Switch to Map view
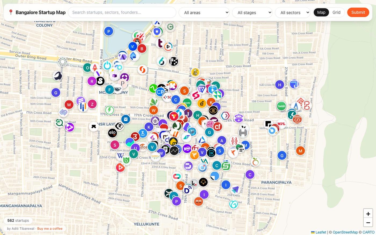 (321, 12)
